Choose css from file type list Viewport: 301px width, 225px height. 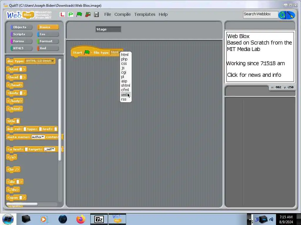[124, 64]
